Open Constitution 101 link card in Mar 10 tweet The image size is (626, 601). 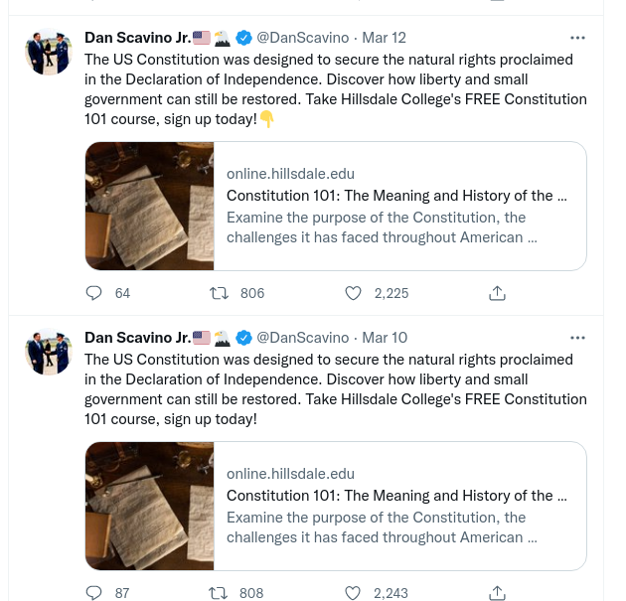[397, 496]
